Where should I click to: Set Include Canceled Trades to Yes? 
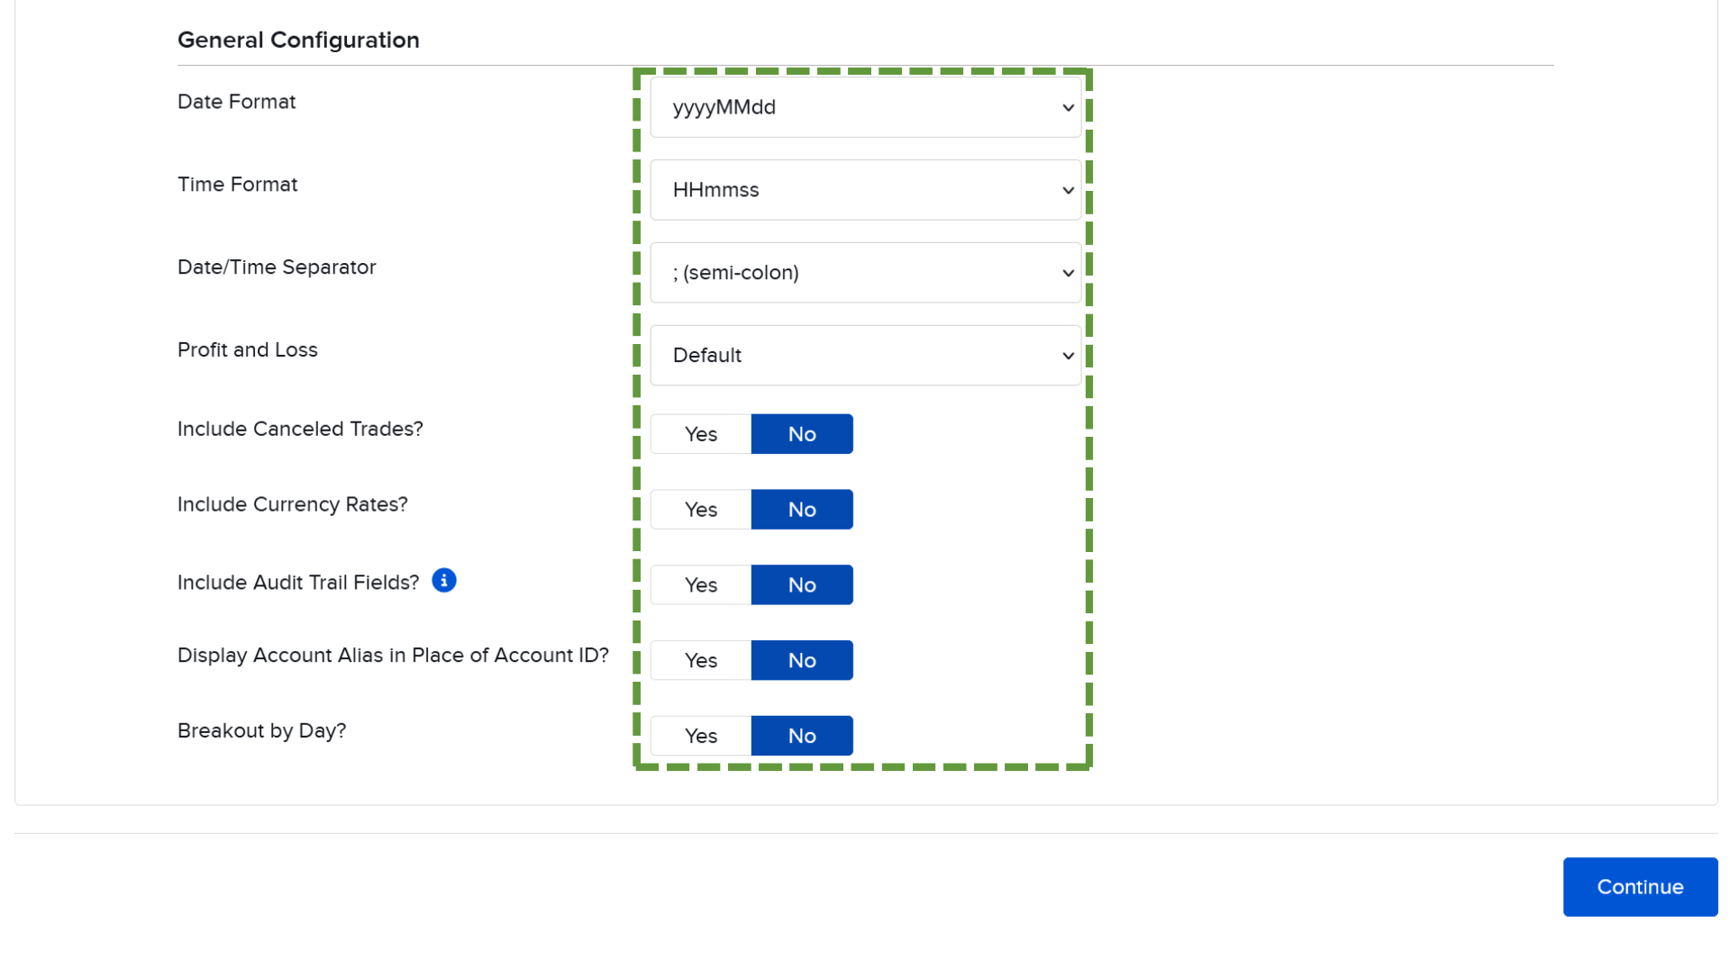tap(700, 433)
